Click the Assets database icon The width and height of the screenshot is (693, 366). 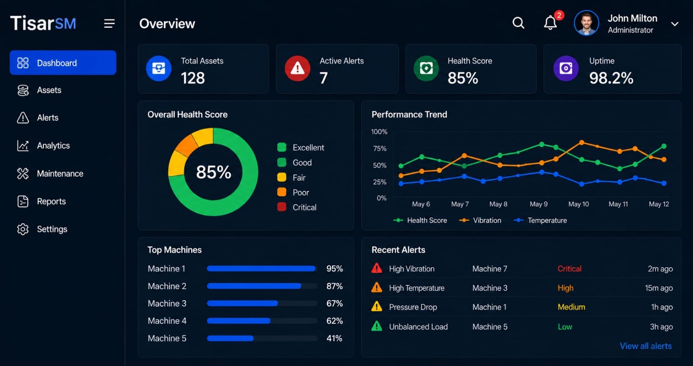23,90
